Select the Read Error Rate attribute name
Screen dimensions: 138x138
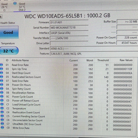coord(20,65)
